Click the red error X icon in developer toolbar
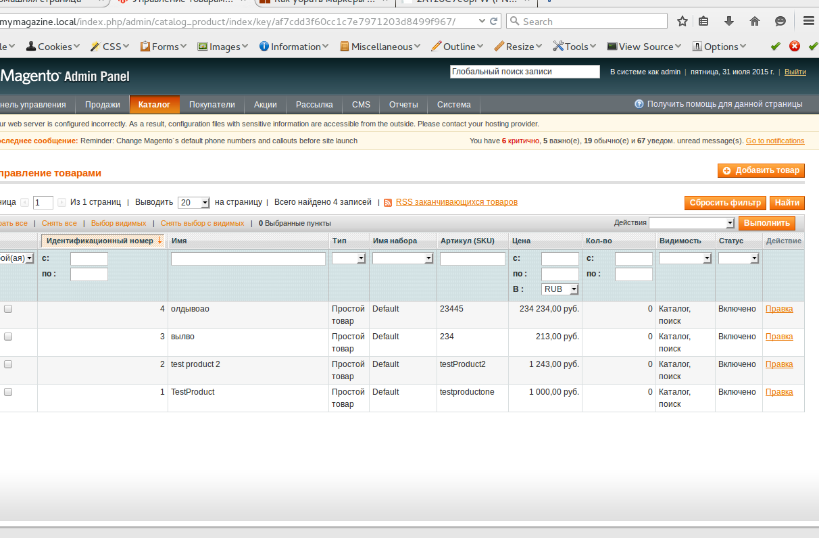 click(795, 46)
